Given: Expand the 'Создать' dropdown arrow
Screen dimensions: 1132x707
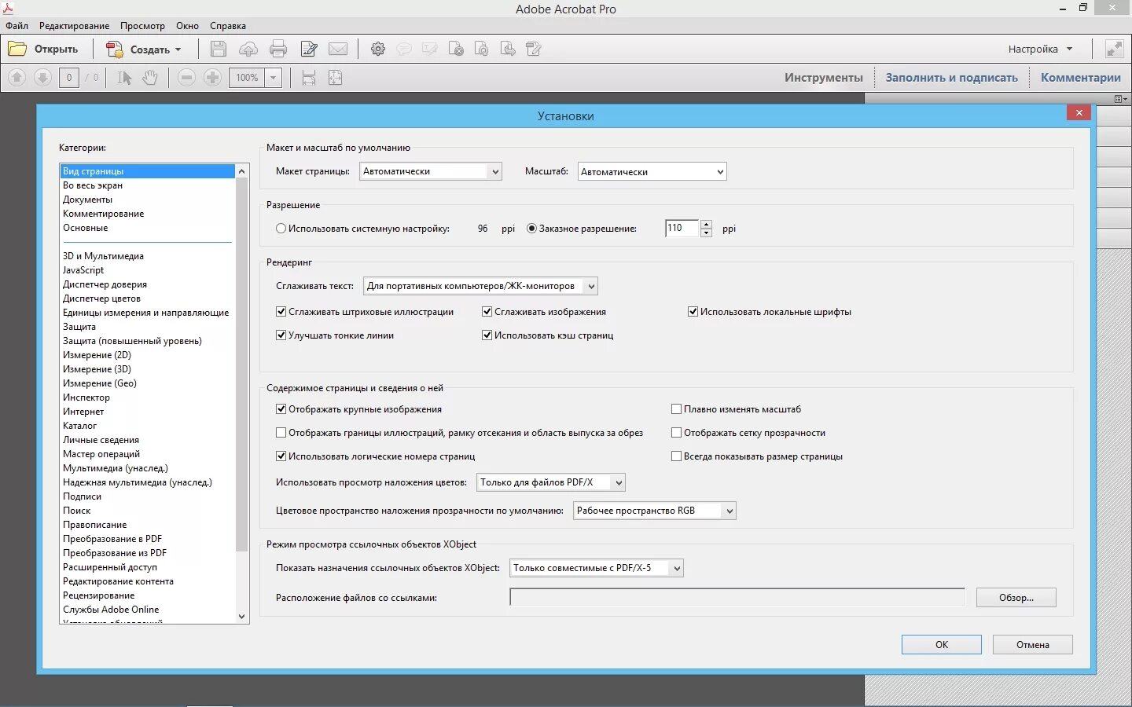Looking at the screenshot, I should (x=178, y=49).
